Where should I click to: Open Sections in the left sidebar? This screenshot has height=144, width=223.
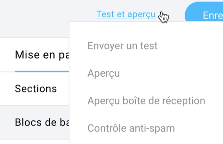click(36, 89)
